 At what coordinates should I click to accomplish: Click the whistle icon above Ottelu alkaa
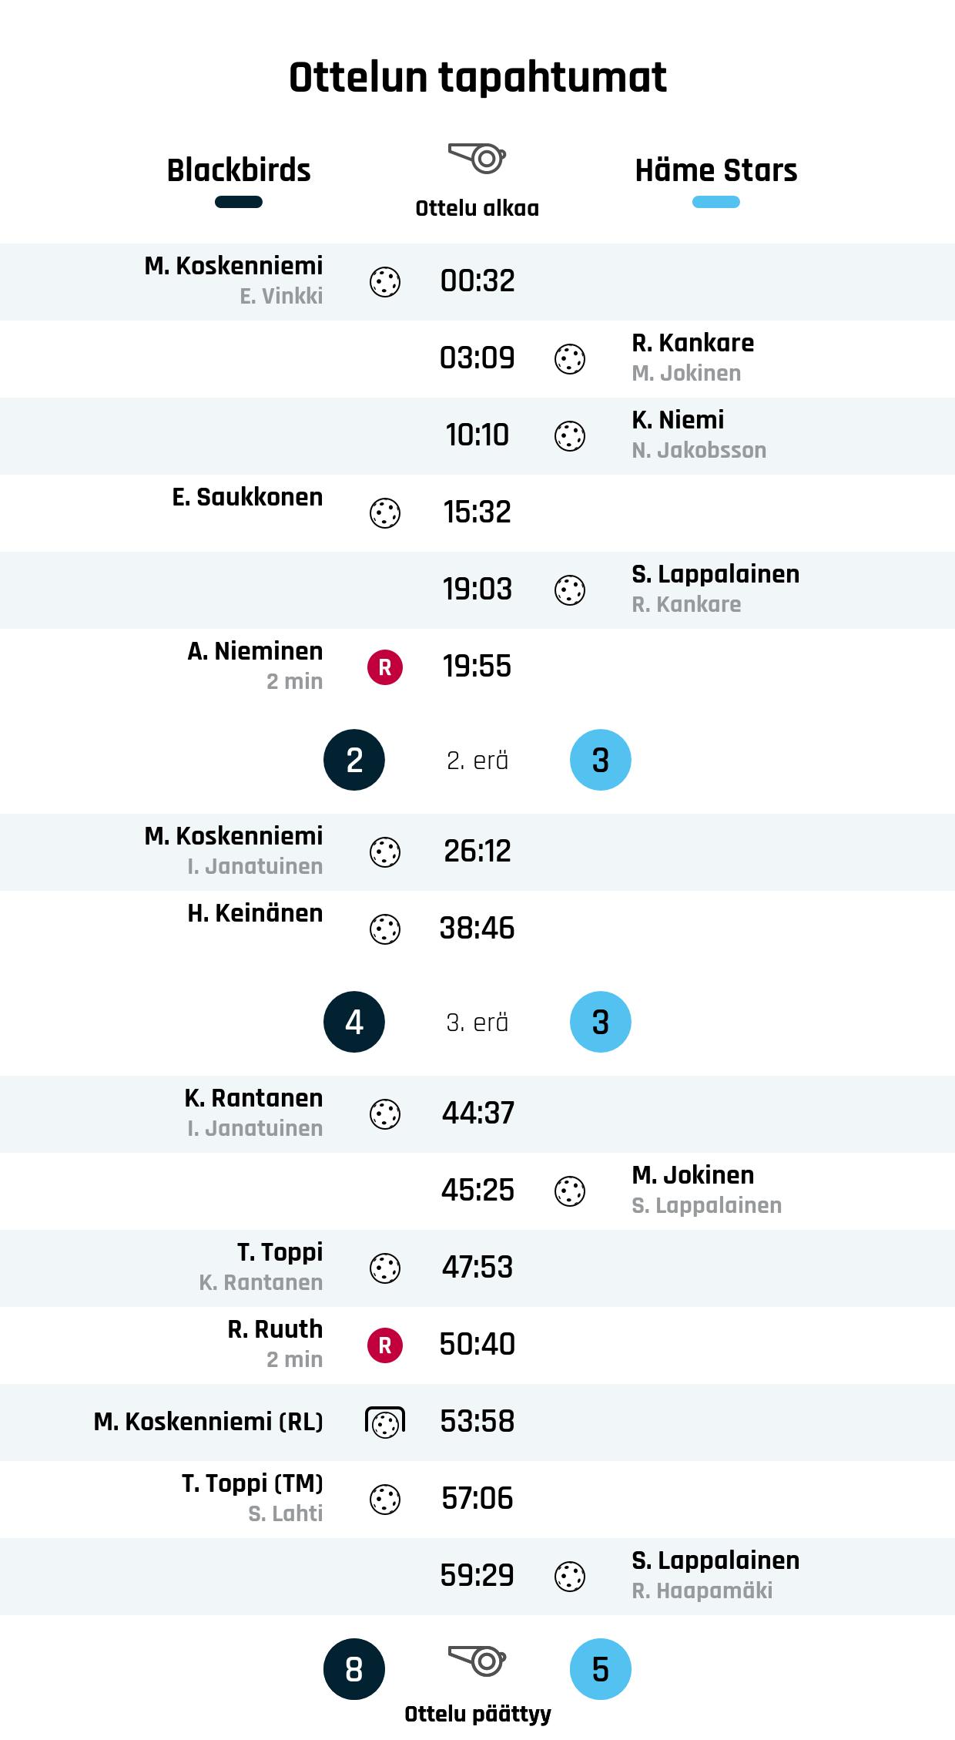[x=477, y=158]
